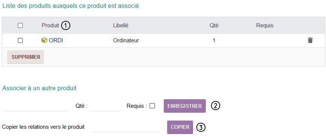
Task: Check the ORDI row checkbox
Action: click(20, 40)
